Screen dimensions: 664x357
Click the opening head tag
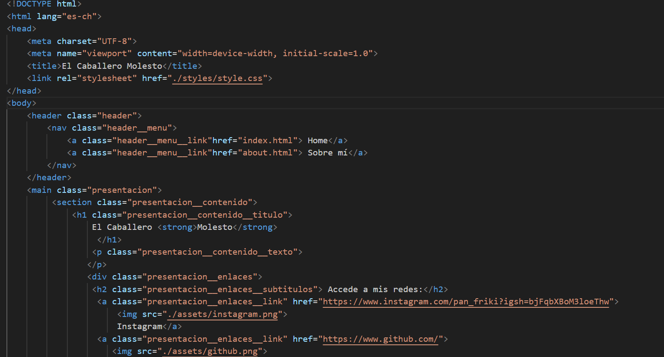[x=22, y=29]
